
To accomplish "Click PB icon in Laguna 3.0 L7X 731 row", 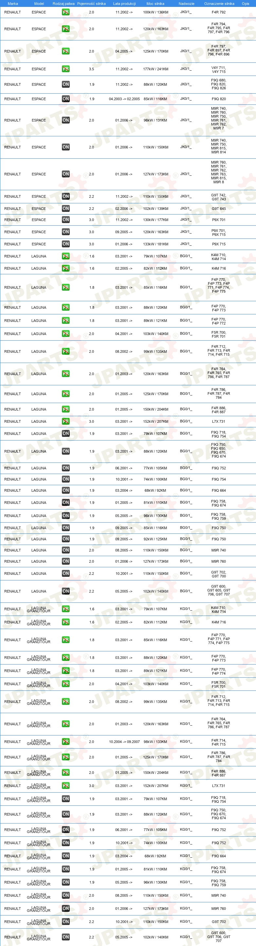I will pos(65,421).
